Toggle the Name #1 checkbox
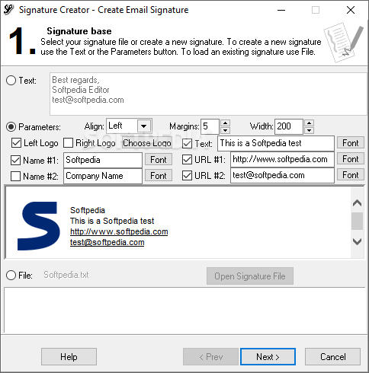 point(16,160)
